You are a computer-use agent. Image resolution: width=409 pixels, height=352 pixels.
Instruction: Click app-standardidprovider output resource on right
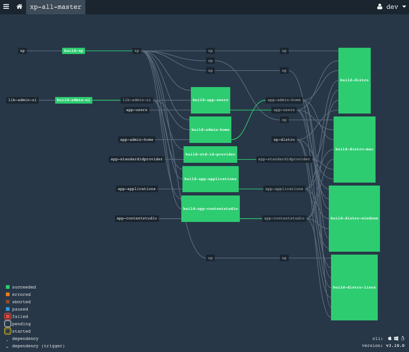point(284,159)
